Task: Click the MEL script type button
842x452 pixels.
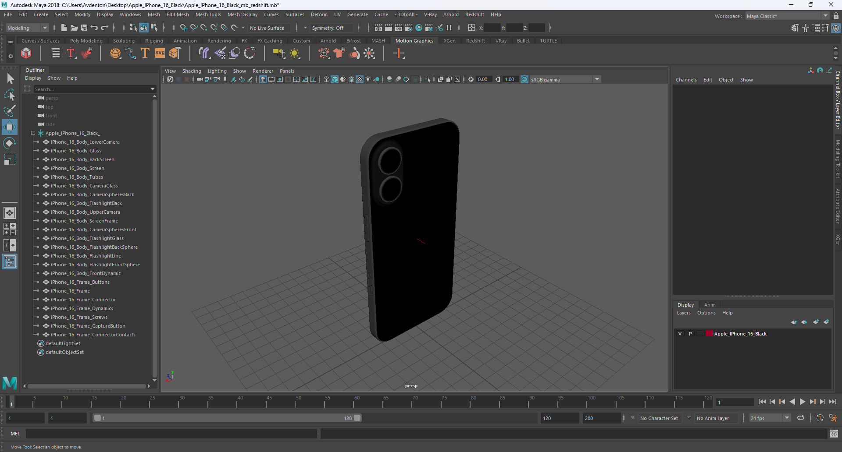Action: point(15,434)
